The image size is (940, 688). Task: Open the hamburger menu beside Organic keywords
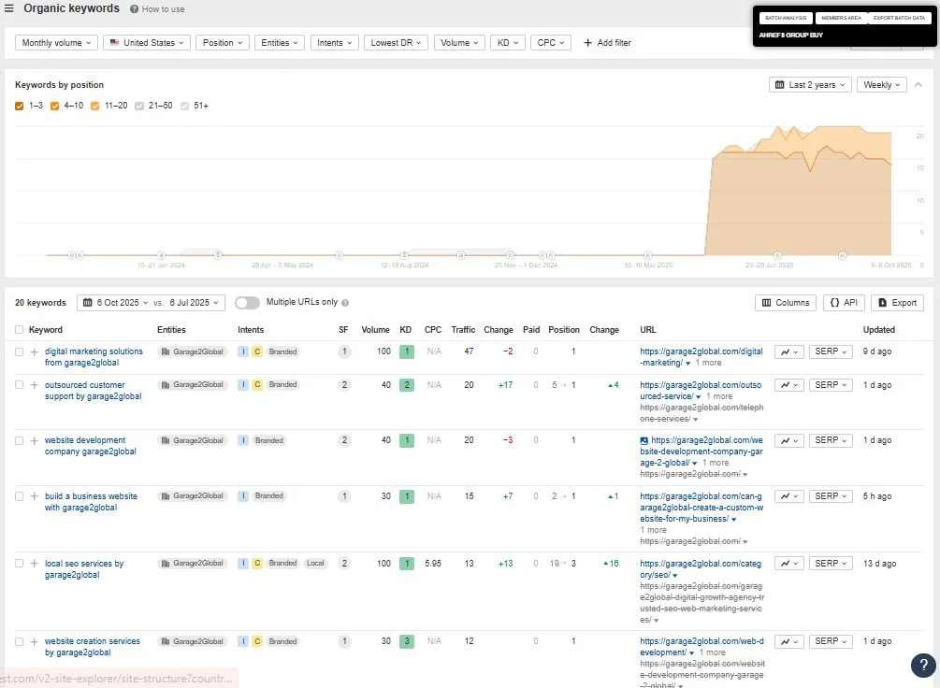point(9,8)
